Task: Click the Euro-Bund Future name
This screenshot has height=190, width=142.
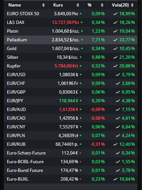Action: pos(25,170)
